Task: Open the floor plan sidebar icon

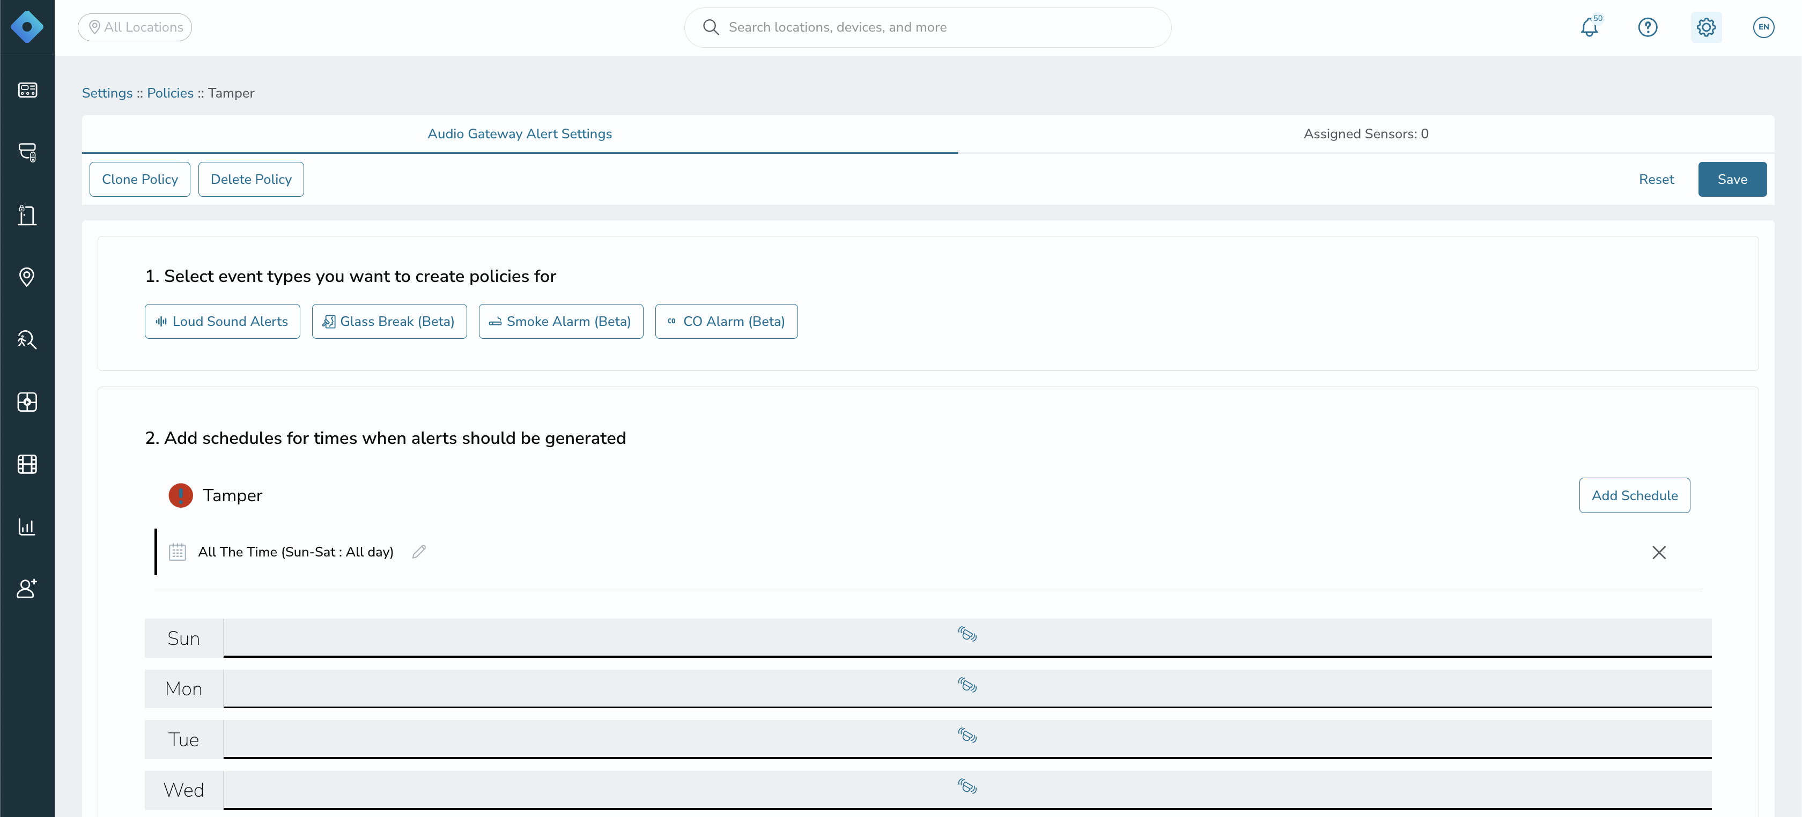Action: click(27, 402)
